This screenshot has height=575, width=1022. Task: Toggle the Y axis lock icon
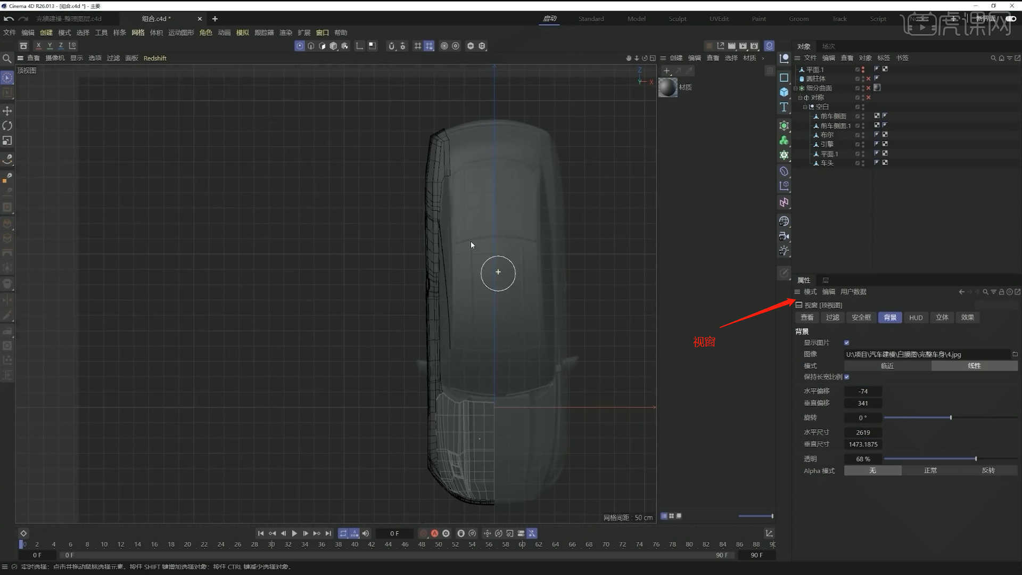50,46
